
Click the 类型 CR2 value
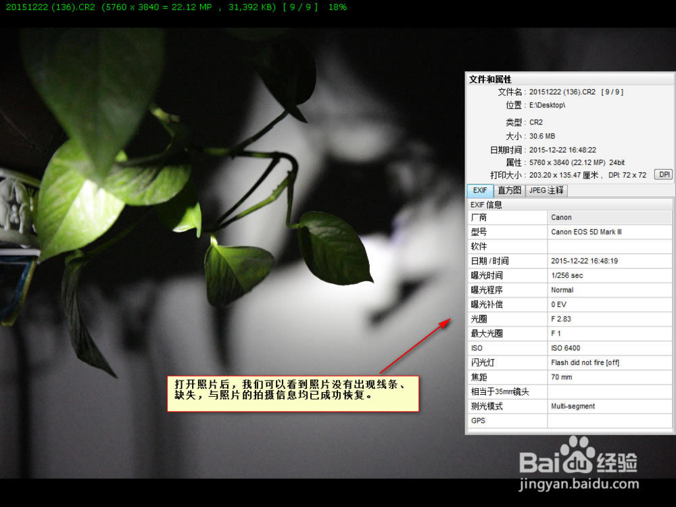[x=536, y=122]
